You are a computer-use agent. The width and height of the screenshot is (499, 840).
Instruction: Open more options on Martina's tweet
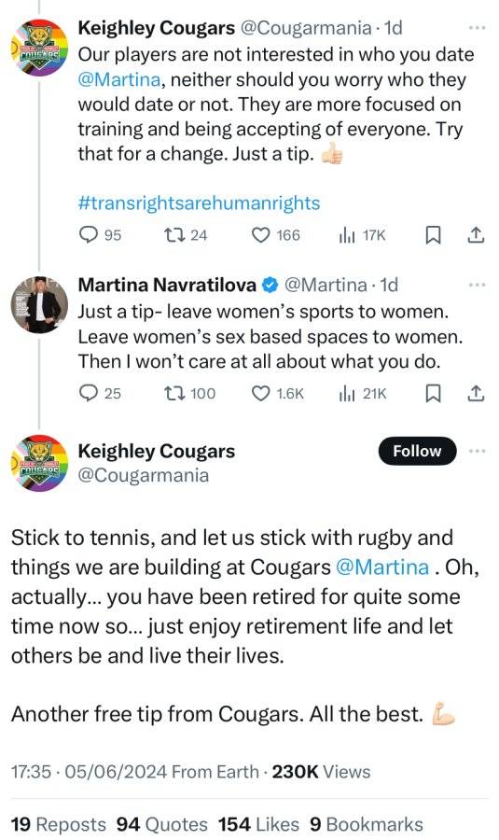coord(477,285)
